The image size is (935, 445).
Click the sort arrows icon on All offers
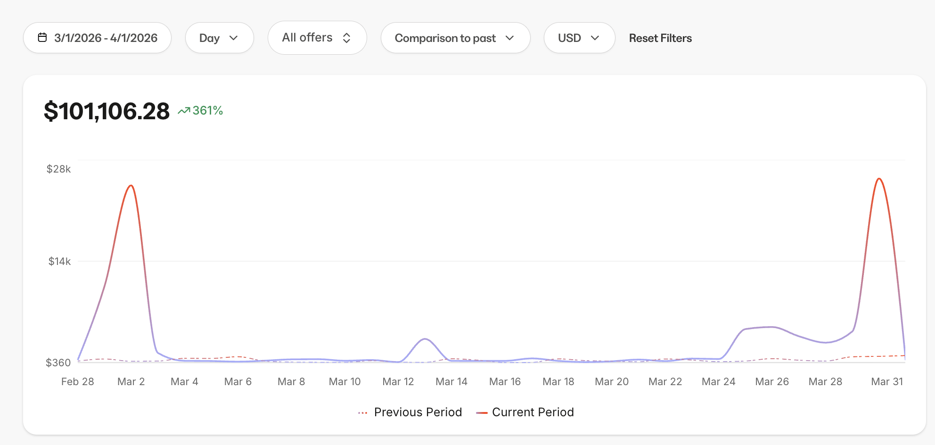click(x=347, y=38)
